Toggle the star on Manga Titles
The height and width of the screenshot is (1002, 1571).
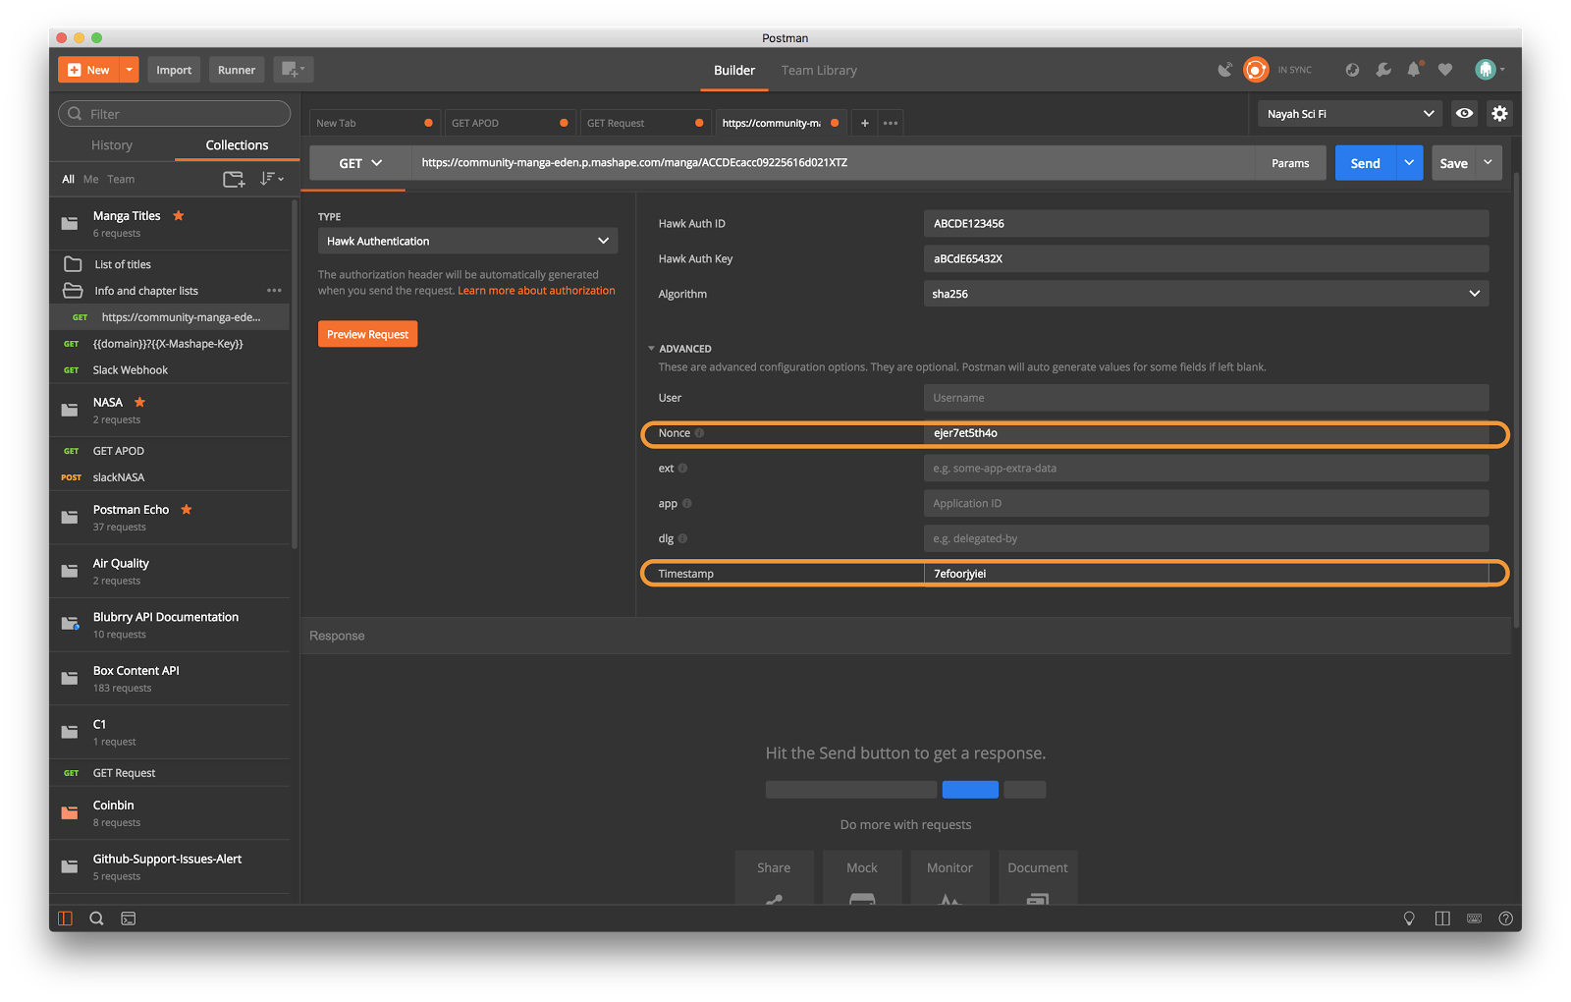tap(179, 216)
